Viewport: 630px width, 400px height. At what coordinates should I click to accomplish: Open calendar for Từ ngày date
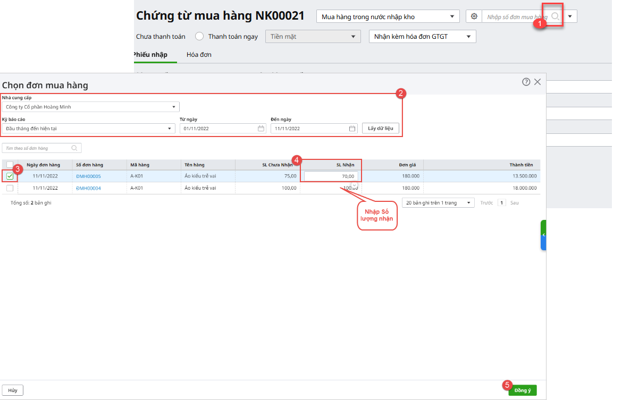coord(261,129)
